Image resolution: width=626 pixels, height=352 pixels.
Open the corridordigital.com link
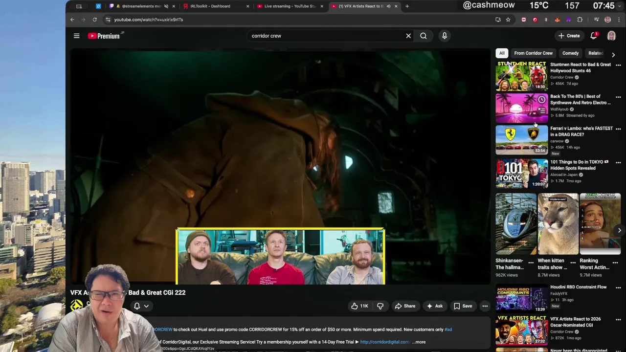tap(384, 342)
